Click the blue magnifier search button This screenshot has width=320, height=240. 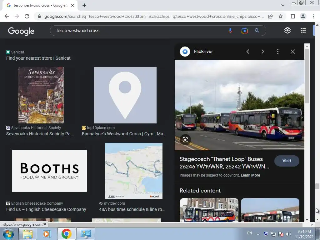[x=257, y=31]
